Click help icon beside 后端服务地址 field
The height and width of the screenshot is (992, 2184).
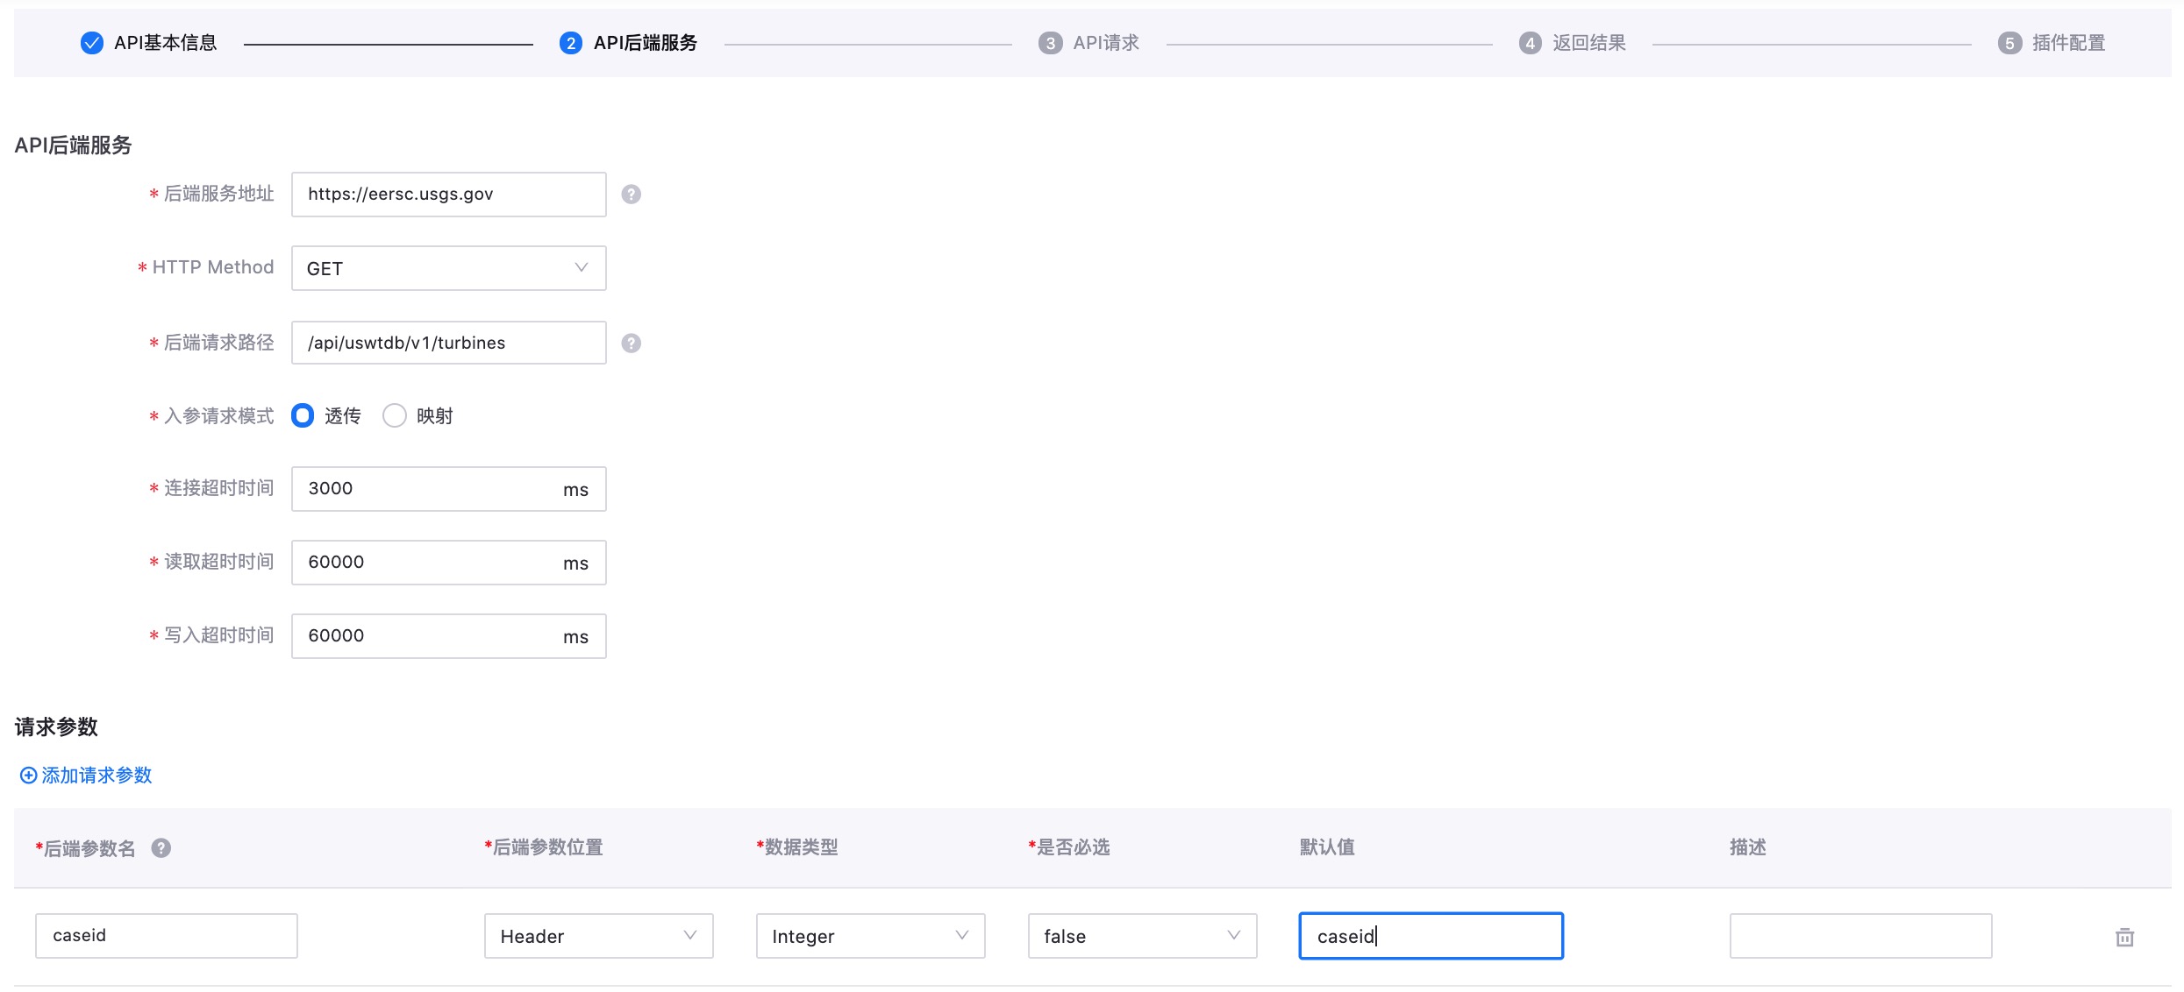click(x=631, y=195)
